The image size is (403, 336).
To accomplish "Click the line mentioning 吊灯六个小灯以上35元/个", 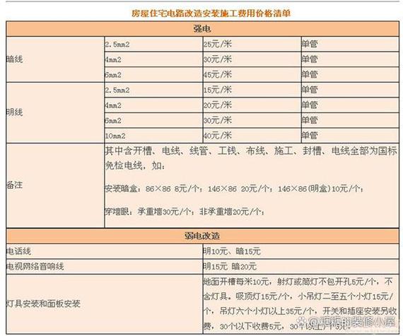I will [x=300, y=311].
